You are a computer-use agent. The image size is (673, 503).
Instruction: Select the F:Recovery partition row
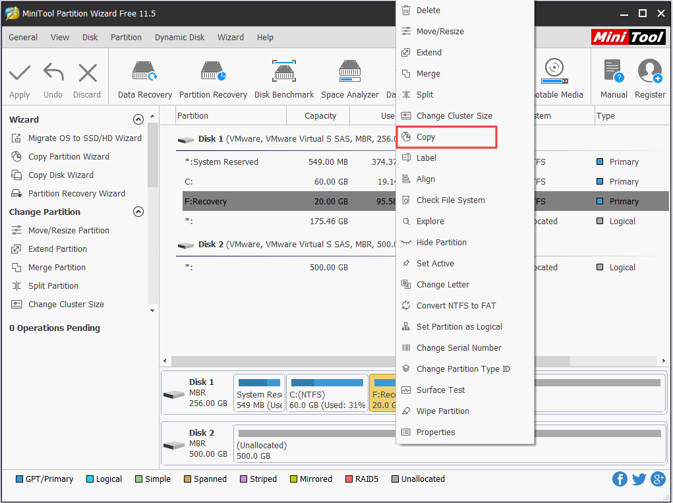(289, 201)
